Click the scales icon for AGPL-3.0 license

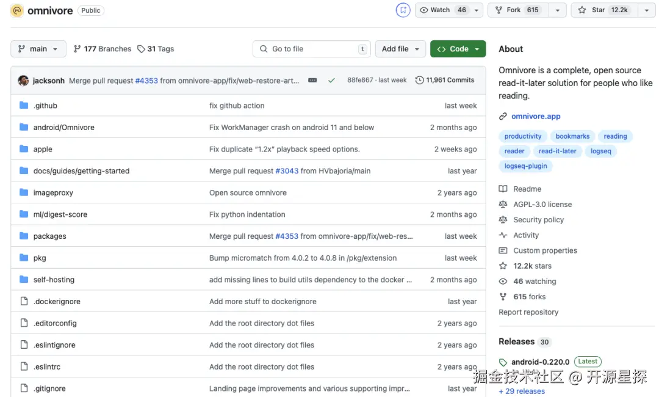point(503,204)
